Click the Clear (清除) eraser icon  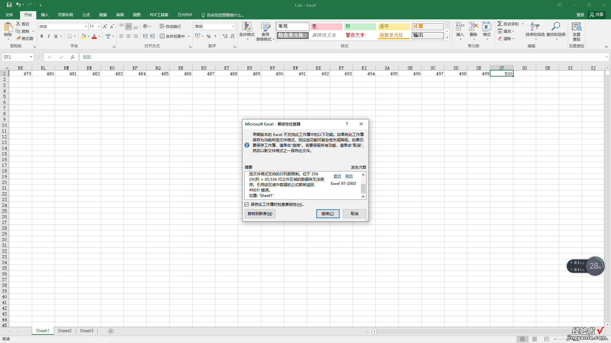500,38
